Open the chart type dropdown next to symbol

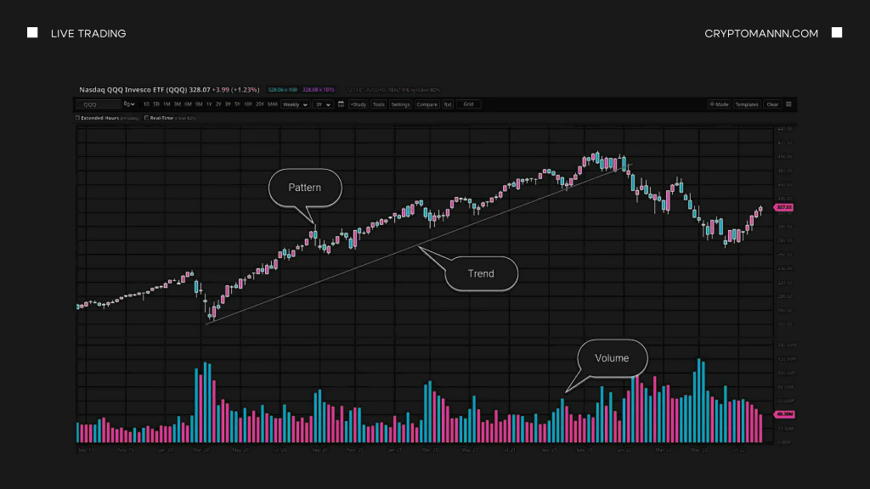coord(129,104)
